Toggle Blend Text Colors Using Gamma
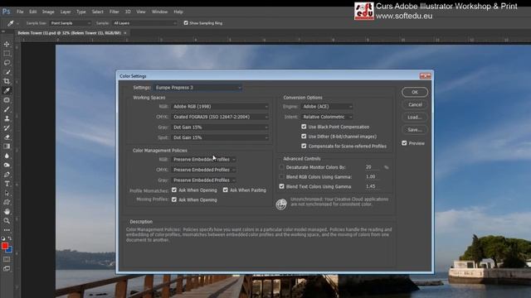 pos(281,186)
